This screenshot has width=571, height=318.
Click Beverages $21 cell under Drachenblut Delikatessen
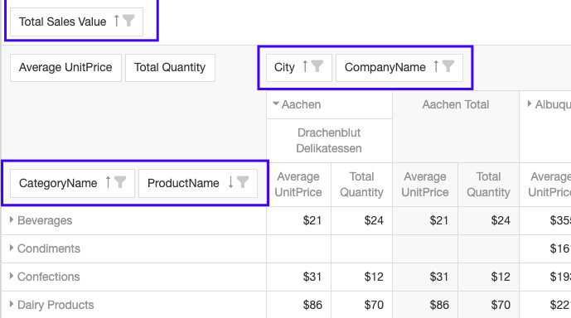coord(298,220)
